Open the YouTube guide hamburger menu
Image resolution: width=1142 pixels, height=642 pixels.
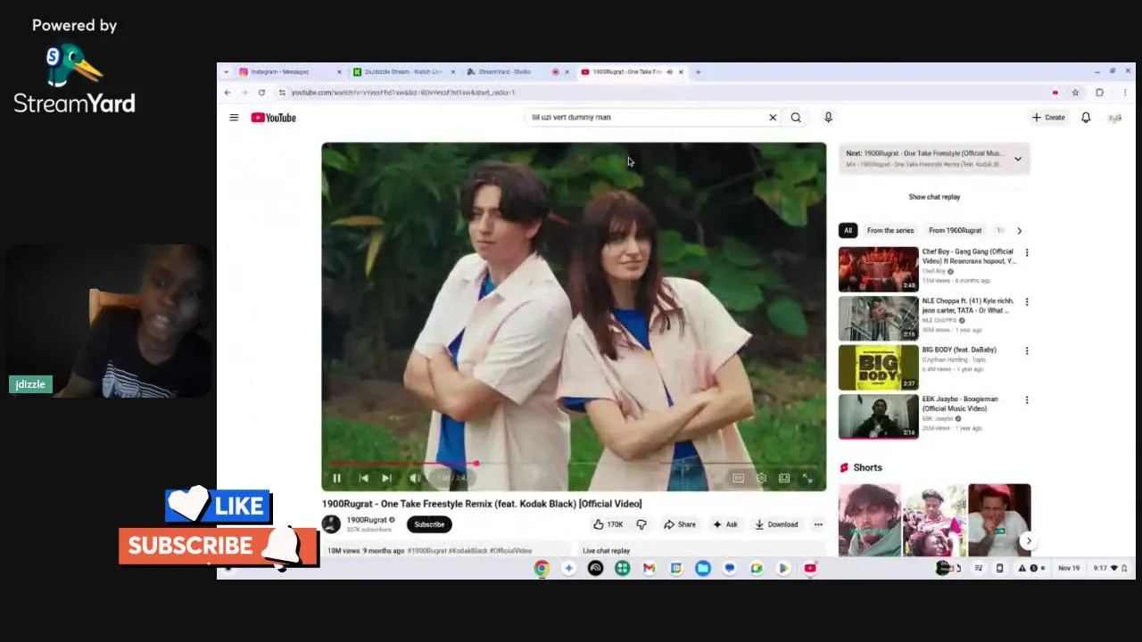[234, 118]
